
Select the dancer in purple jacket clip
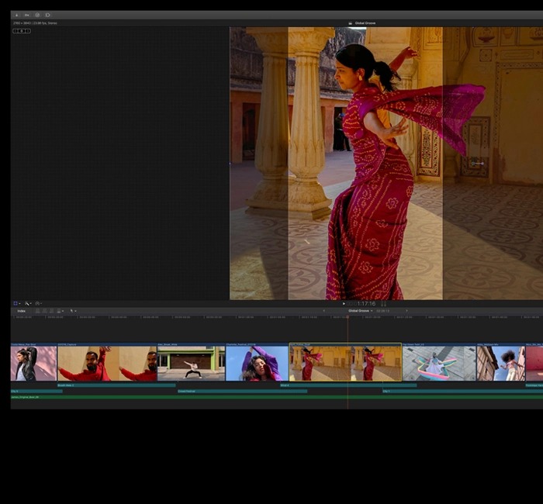(257, 364)
